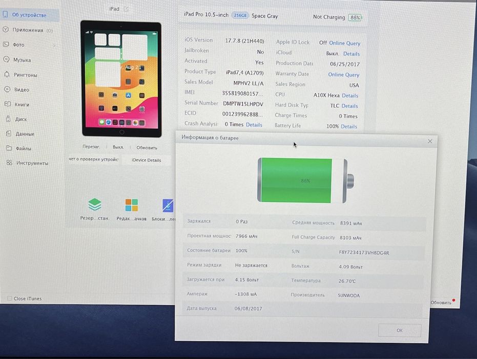Viewport: 477px width, 359px height.
Task: Click the iOS Version 17.7.8 value
Action: click(x=244, y=41)
